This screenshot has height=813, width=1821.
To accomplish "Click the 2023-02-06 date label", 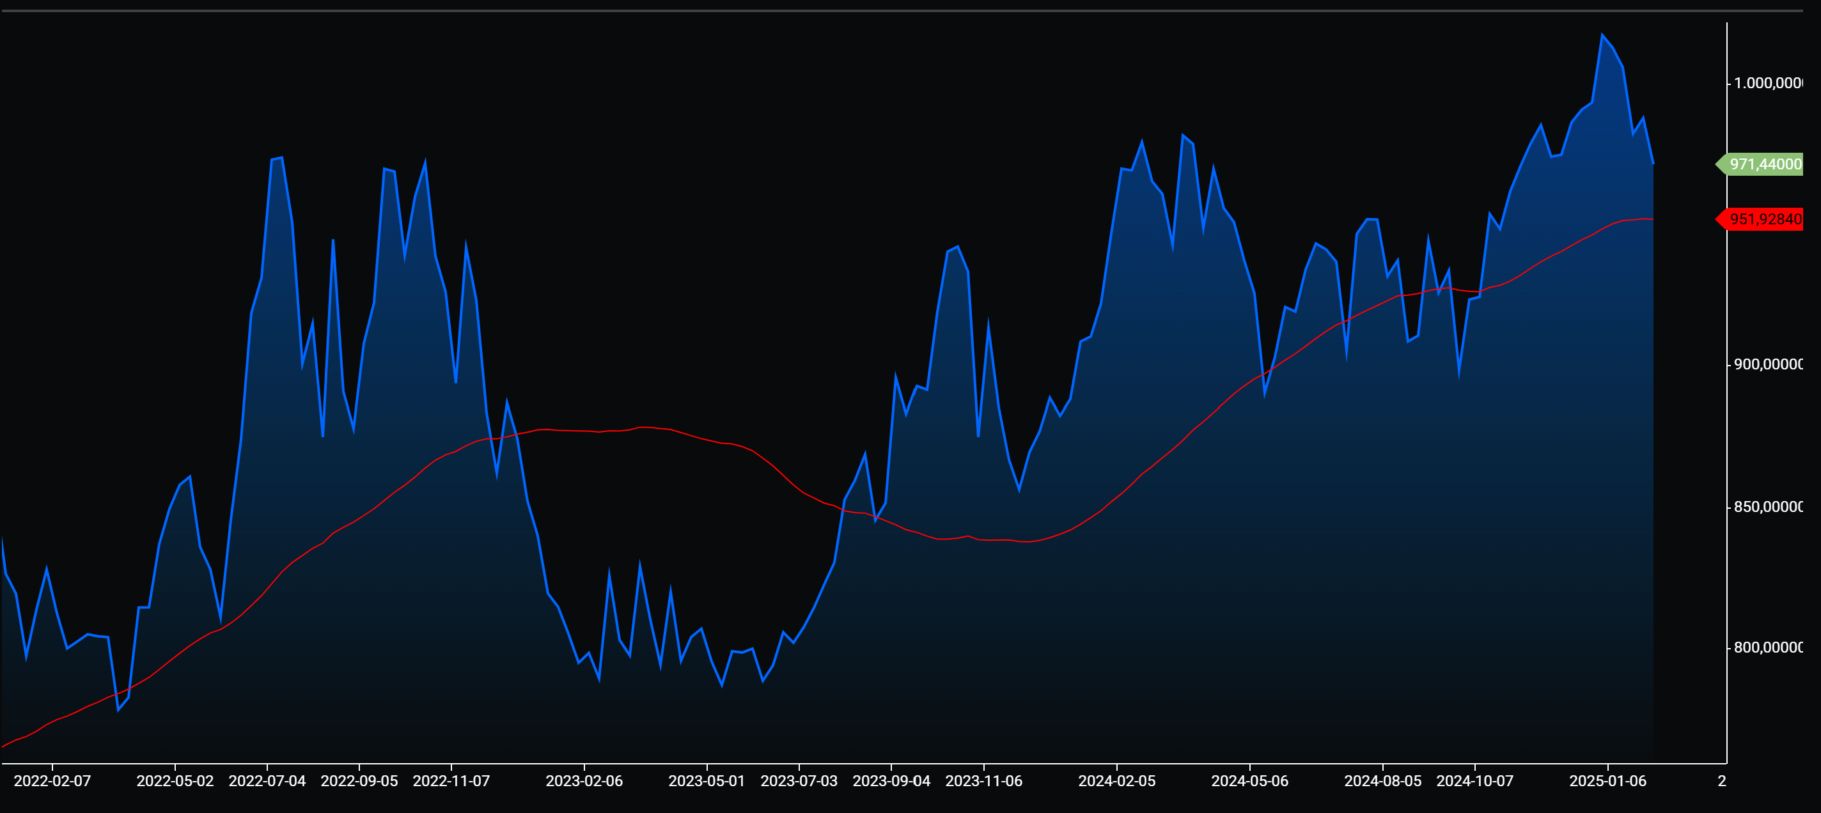I will [x=584, y=781].
